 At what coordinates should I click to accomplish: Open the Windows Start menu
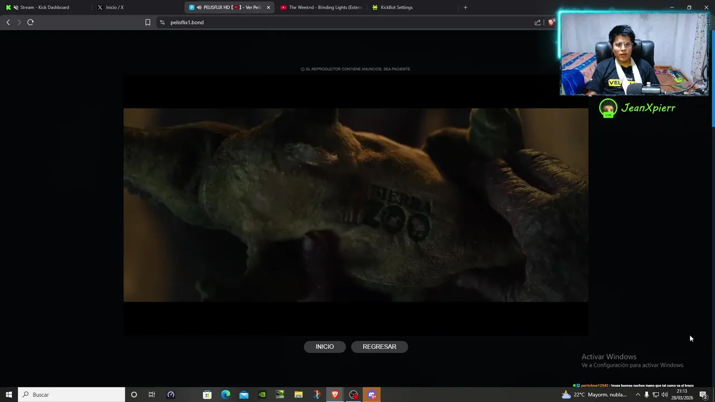tap(9, 395)
